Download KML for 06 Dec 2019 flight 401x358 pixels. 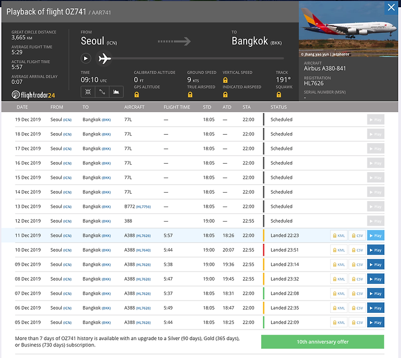[339, 308]
